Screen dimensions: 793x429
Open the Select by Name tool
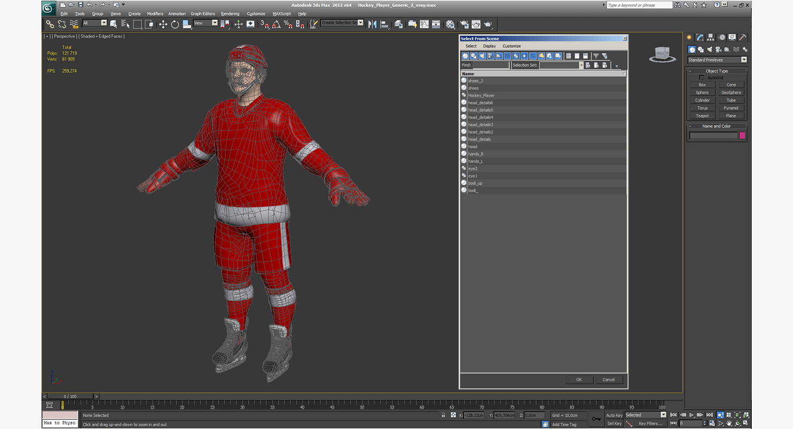tap(125, 24)
